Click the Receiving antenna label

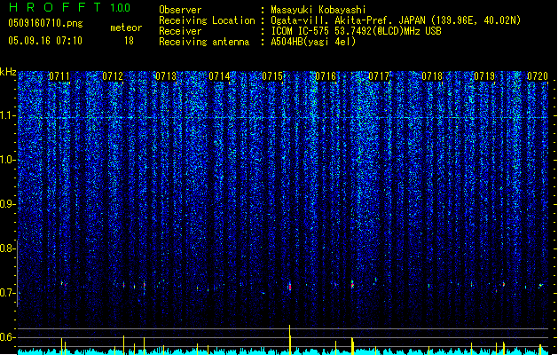(204, 42)
